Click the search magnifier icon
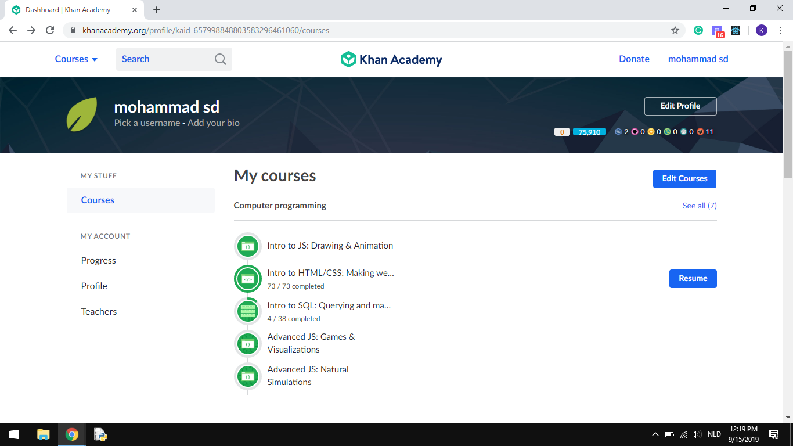 (221, 59)
